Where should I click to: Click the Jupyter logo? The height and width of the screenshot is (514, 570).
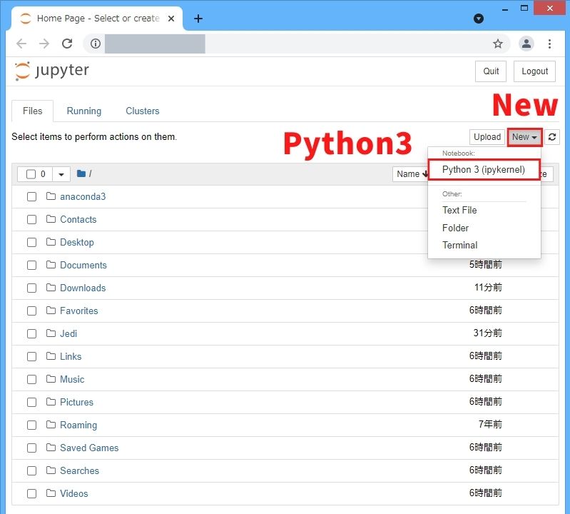tap(51, 71)
